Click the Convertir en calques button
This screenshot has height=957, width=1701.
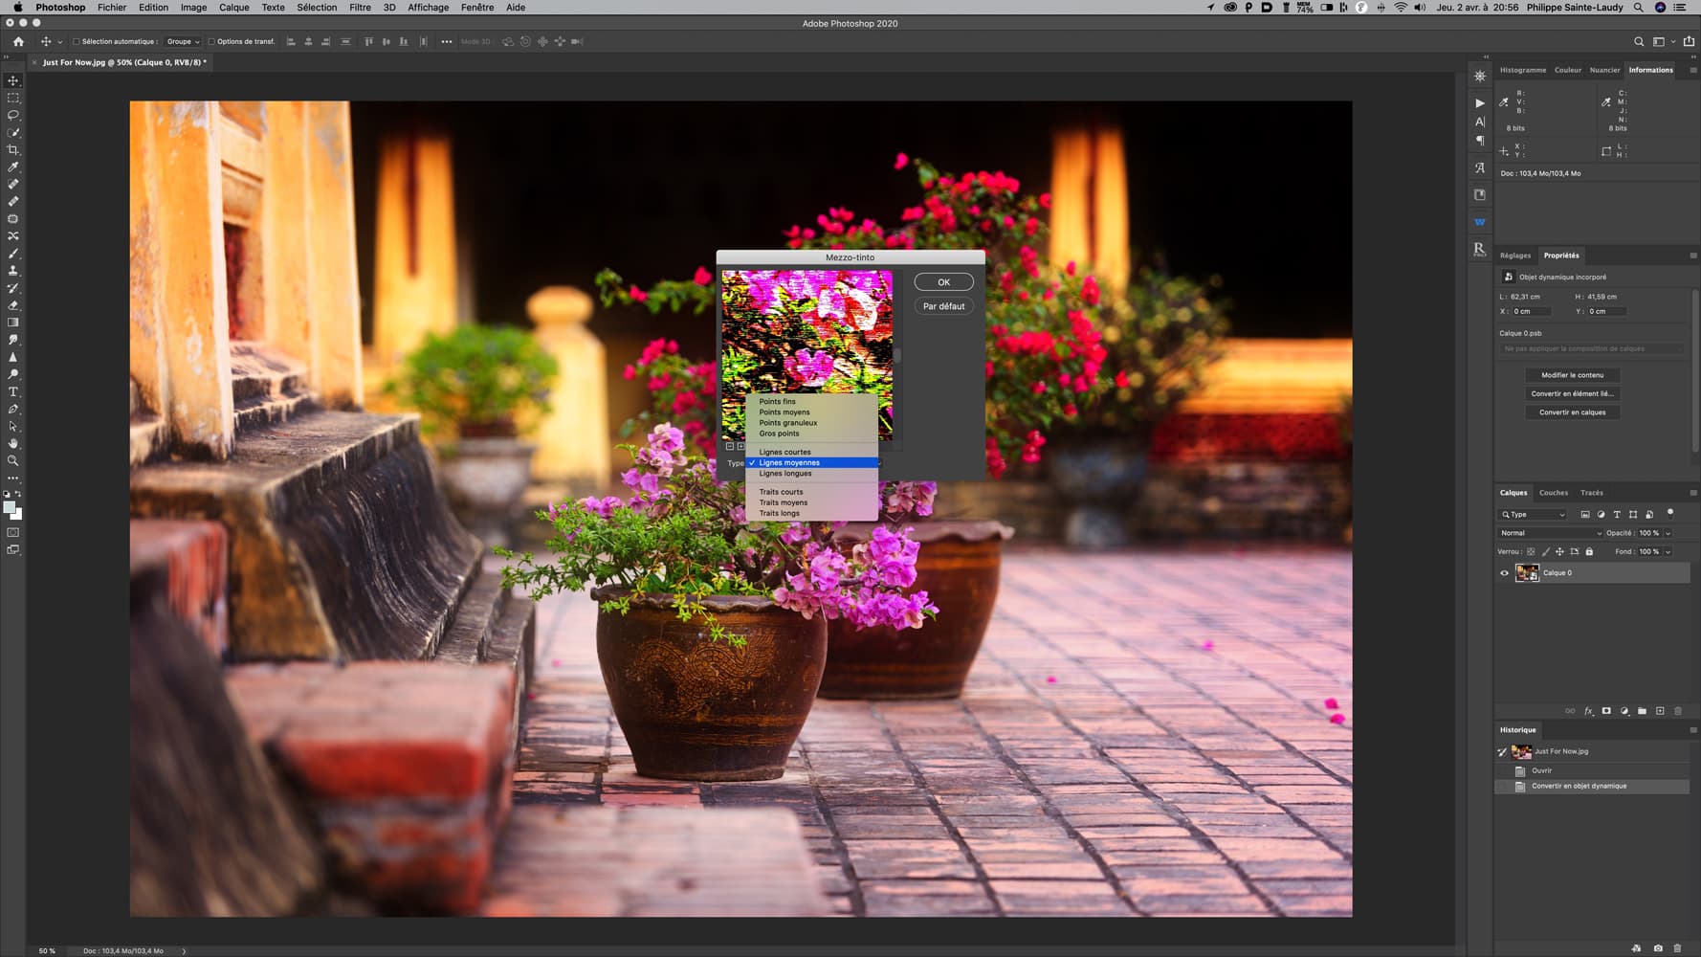(x=1572, y=412)
